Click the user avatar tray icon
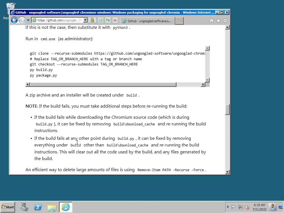Screen dimensions: 284x213 (272, 207)
